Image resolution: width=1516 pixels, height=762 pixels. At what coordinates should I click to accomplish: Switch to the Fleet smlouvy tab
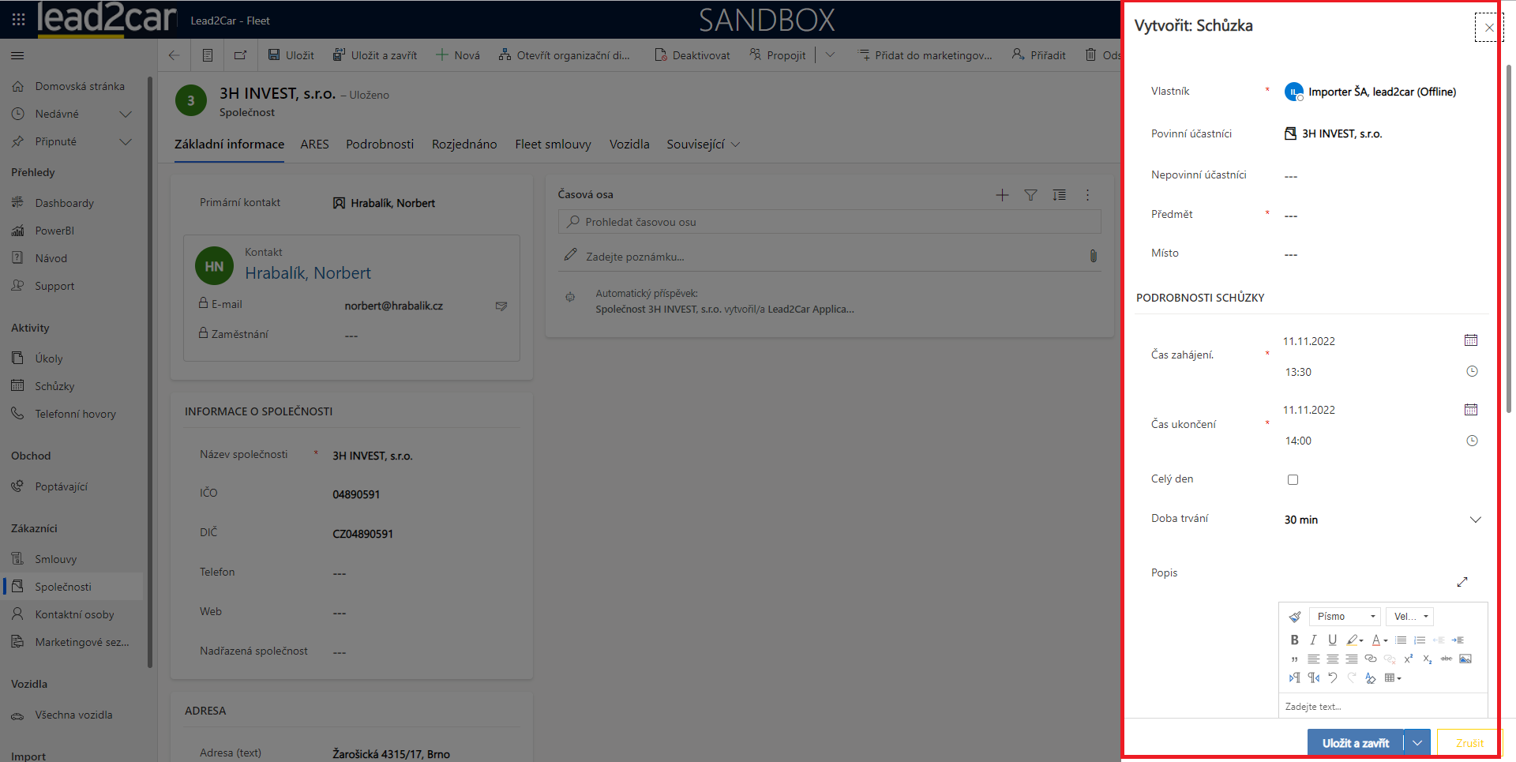pyautogui.click(x=553, y=145)
